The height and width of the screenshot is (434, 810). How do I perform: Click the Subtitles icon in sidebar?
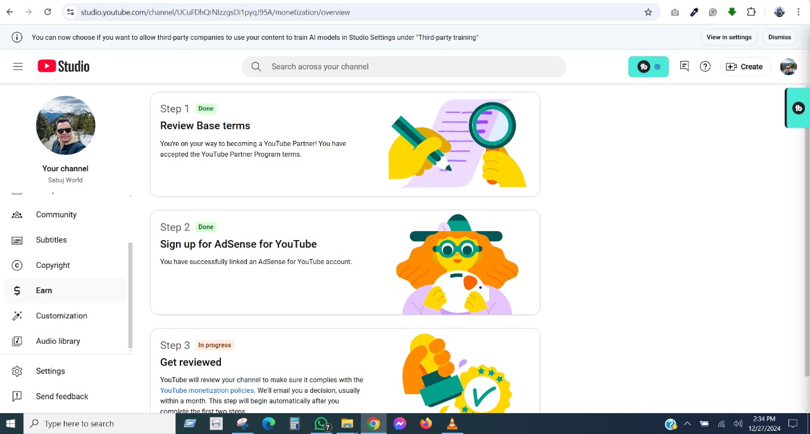[17, 240]
